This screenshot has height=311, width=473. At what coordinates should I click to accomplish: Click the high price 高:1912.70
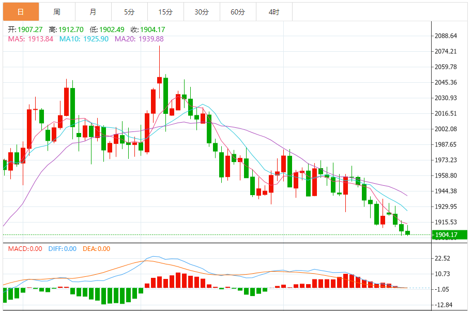click(66, 29)
